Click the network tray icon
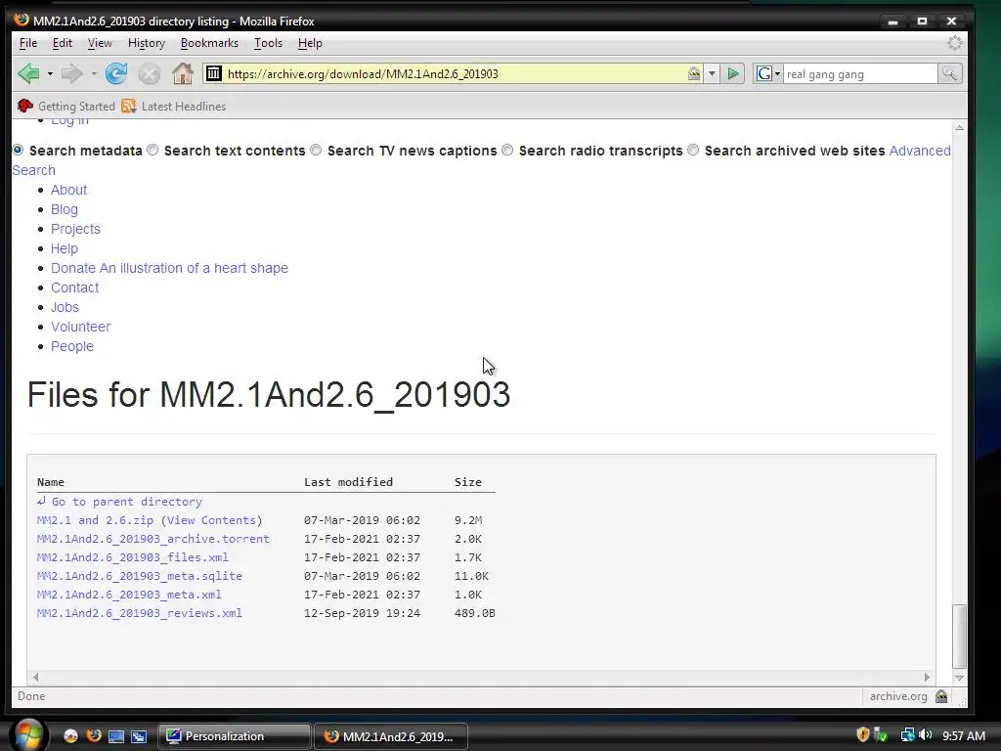The image size is (1001, 751). 907,735
